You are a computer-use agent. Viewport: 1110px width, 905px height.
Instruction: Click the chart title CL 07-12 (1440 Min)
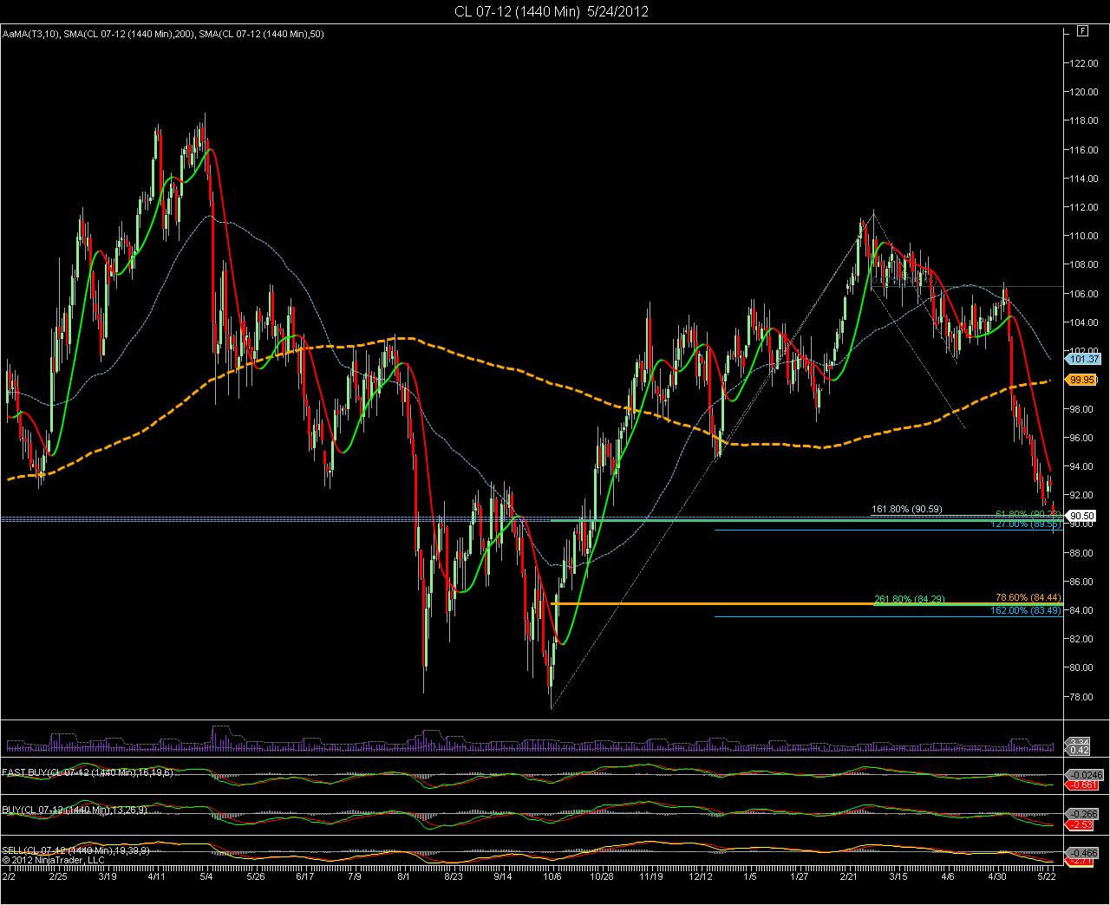(x=517, y=11)
